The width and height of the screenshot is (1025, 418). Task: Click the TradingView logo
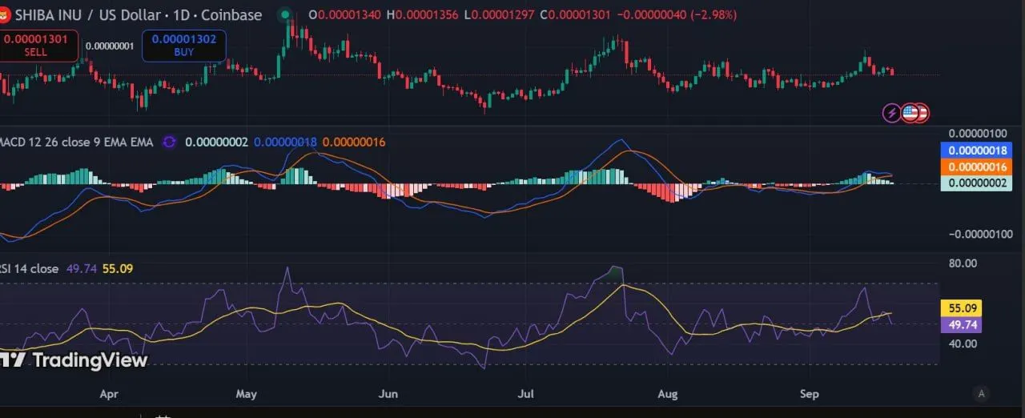74,360
